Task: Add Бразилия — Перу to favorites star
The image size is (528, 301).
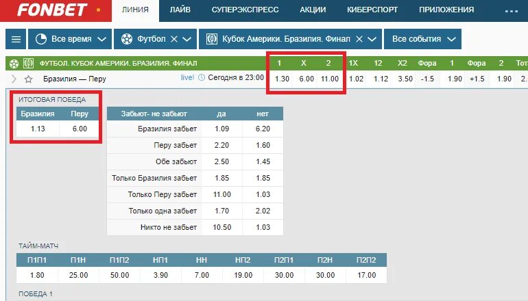Action: point(29,79)
